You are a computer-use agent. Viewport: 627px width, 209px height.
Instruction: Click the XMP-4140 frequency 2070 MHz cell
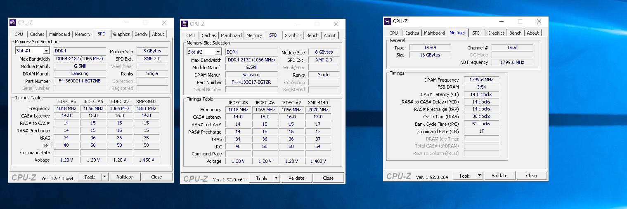pyautogui.click(x=318, y=110)
